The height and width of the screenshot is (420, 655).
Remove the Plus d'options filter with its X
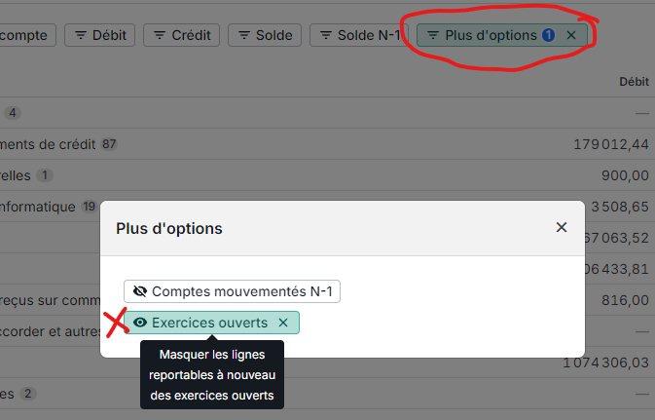point(571,35)
